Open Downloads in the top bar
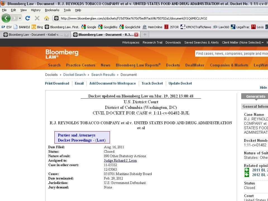 pyautogui.click(x=173, y=42)
